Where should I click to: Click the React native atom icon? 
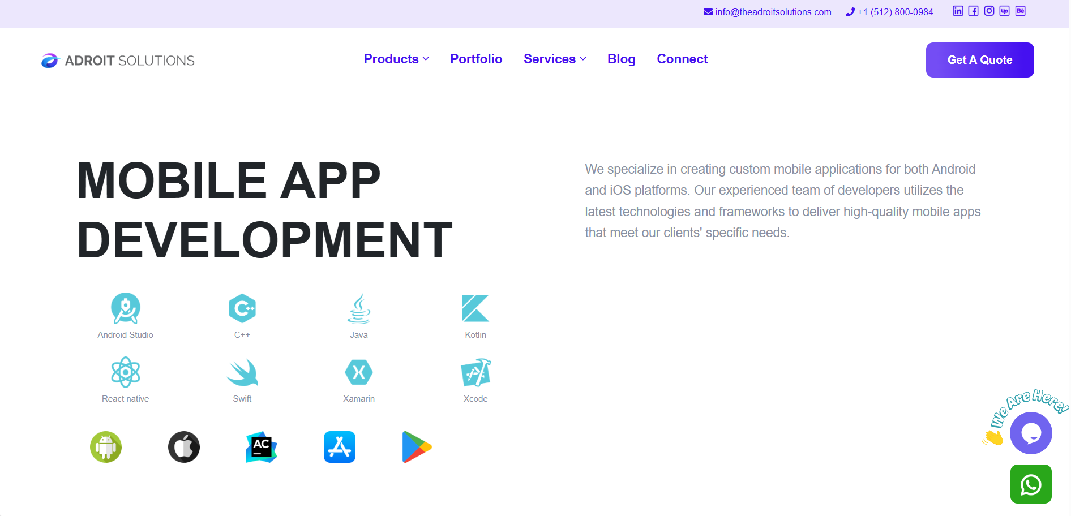126,372
